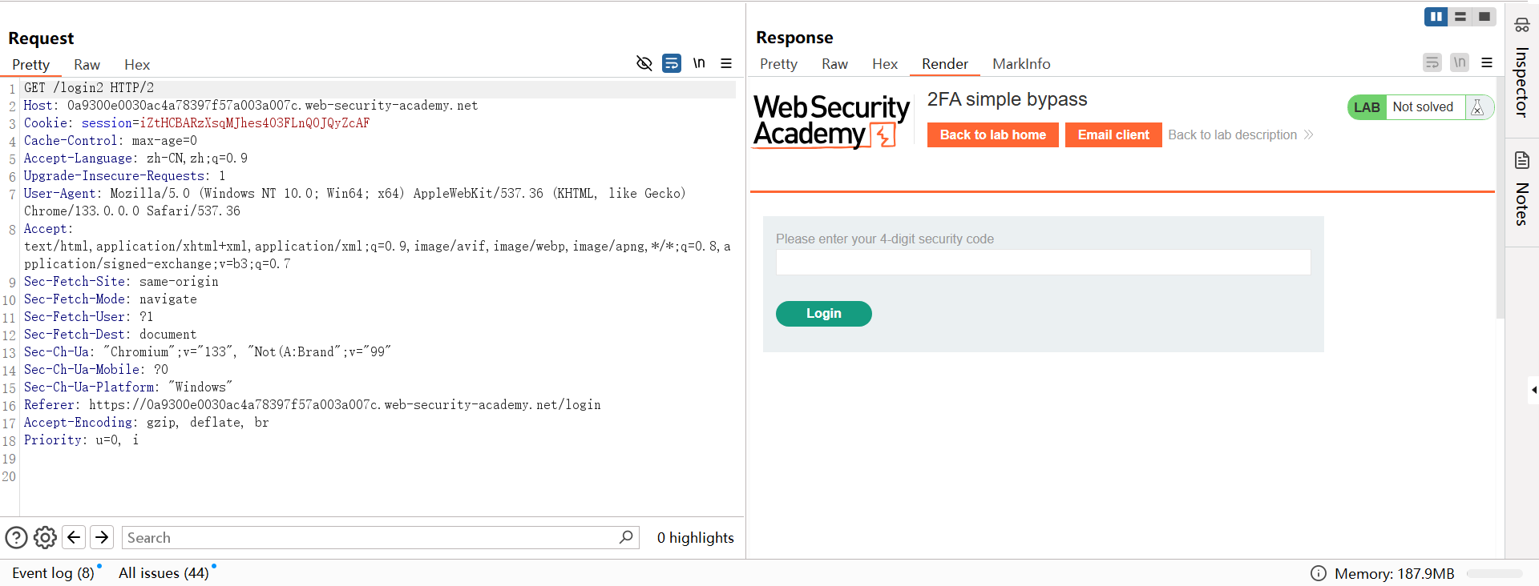Screen dimensions: 1539x586
Task: Click the green Login button
Action: click(x=823, y=314)
